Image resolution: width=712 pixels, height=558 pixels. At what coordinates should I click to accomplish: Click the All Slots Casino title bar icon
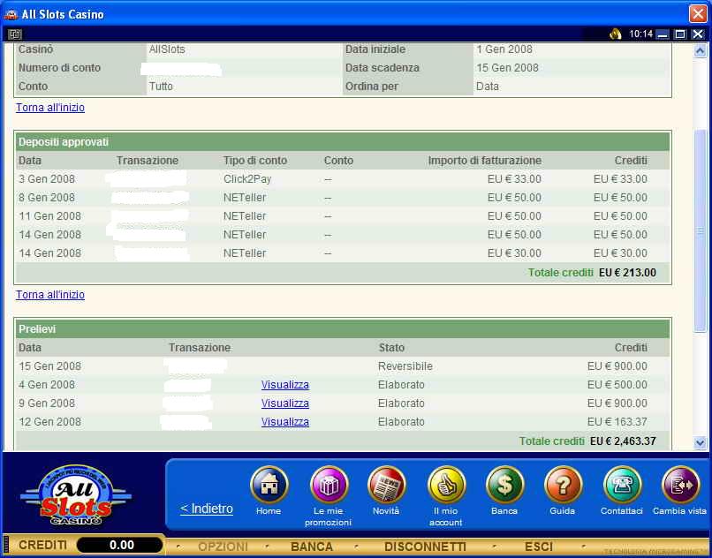tap(11, 14)
